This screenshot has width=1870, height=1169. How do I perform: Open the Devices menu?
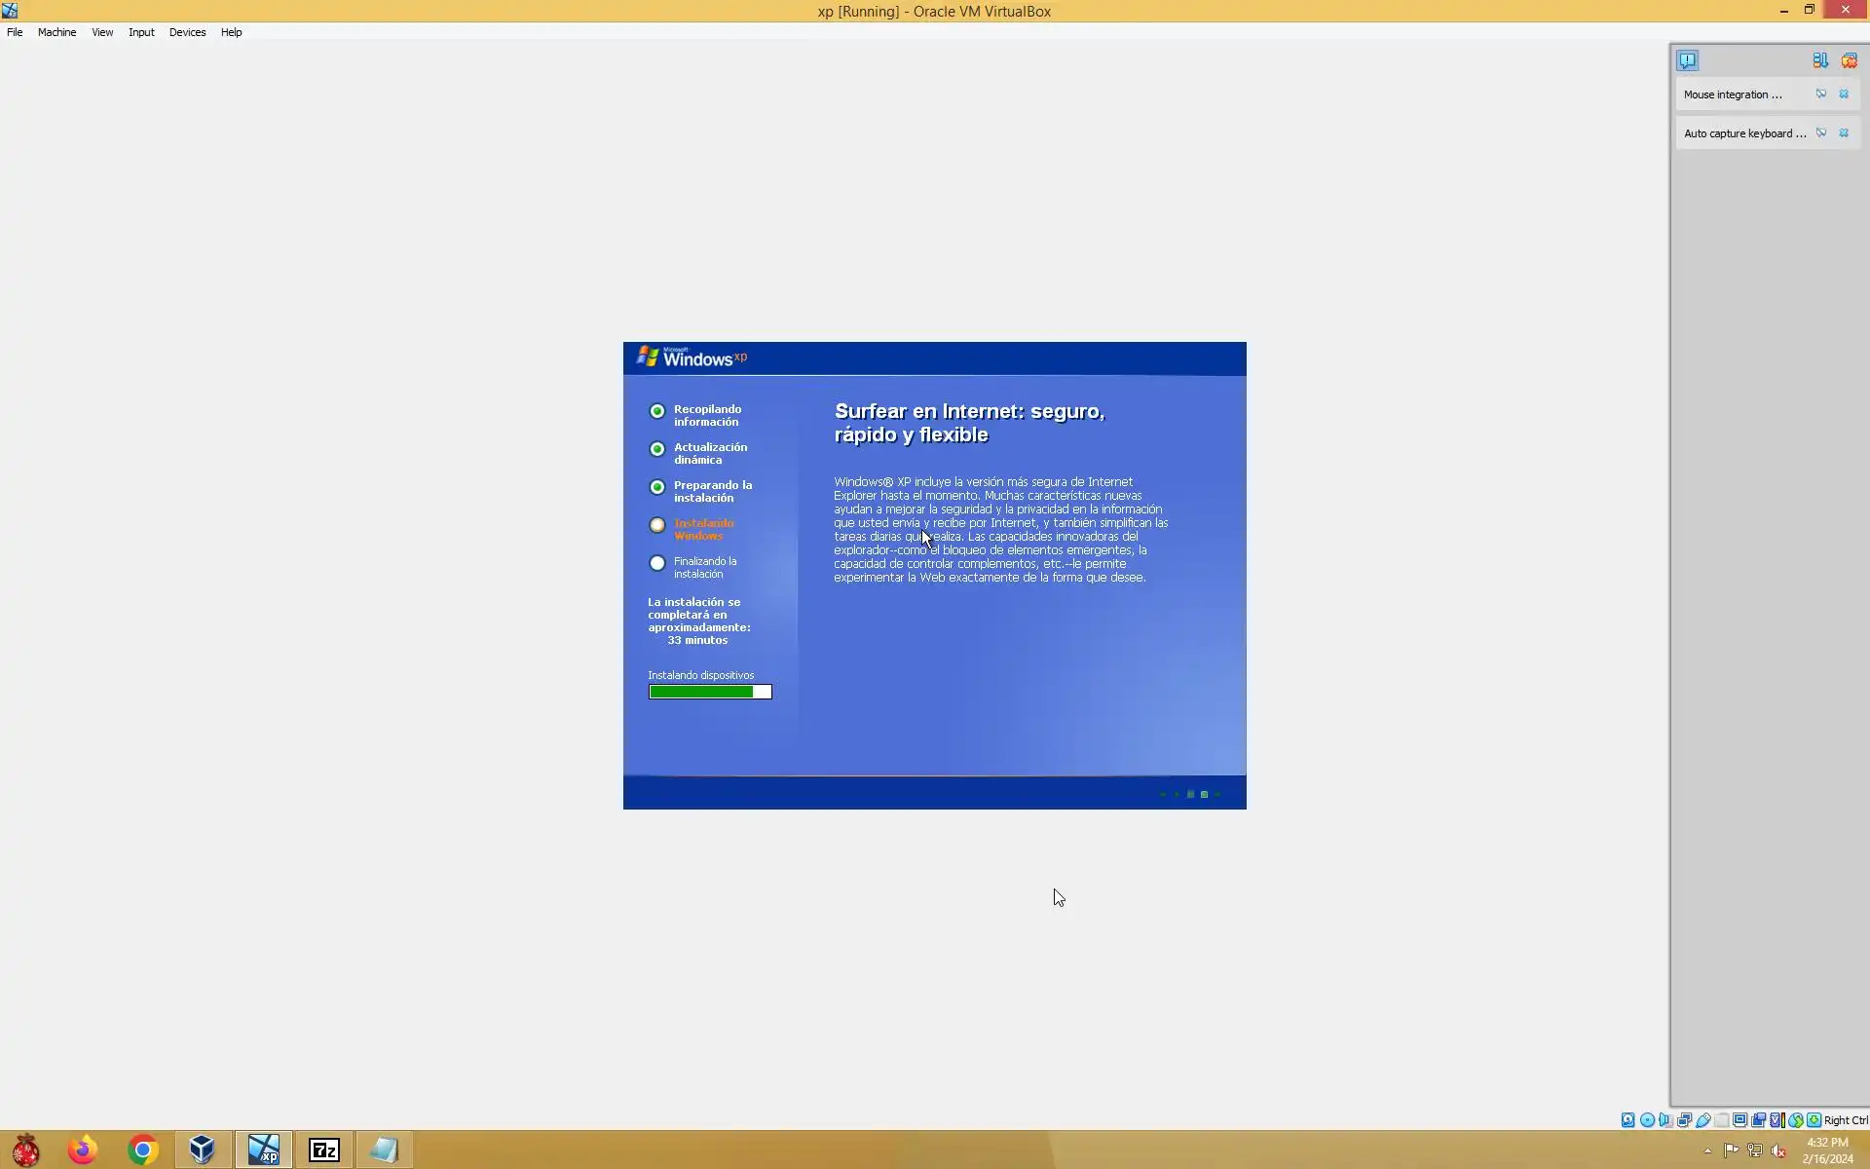[x=187, y=32]
